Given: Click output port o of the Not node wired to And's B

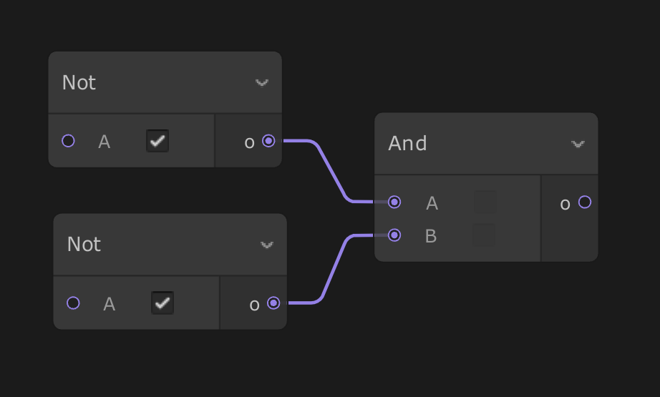Looking at the screenshot, I should point(273,303).
